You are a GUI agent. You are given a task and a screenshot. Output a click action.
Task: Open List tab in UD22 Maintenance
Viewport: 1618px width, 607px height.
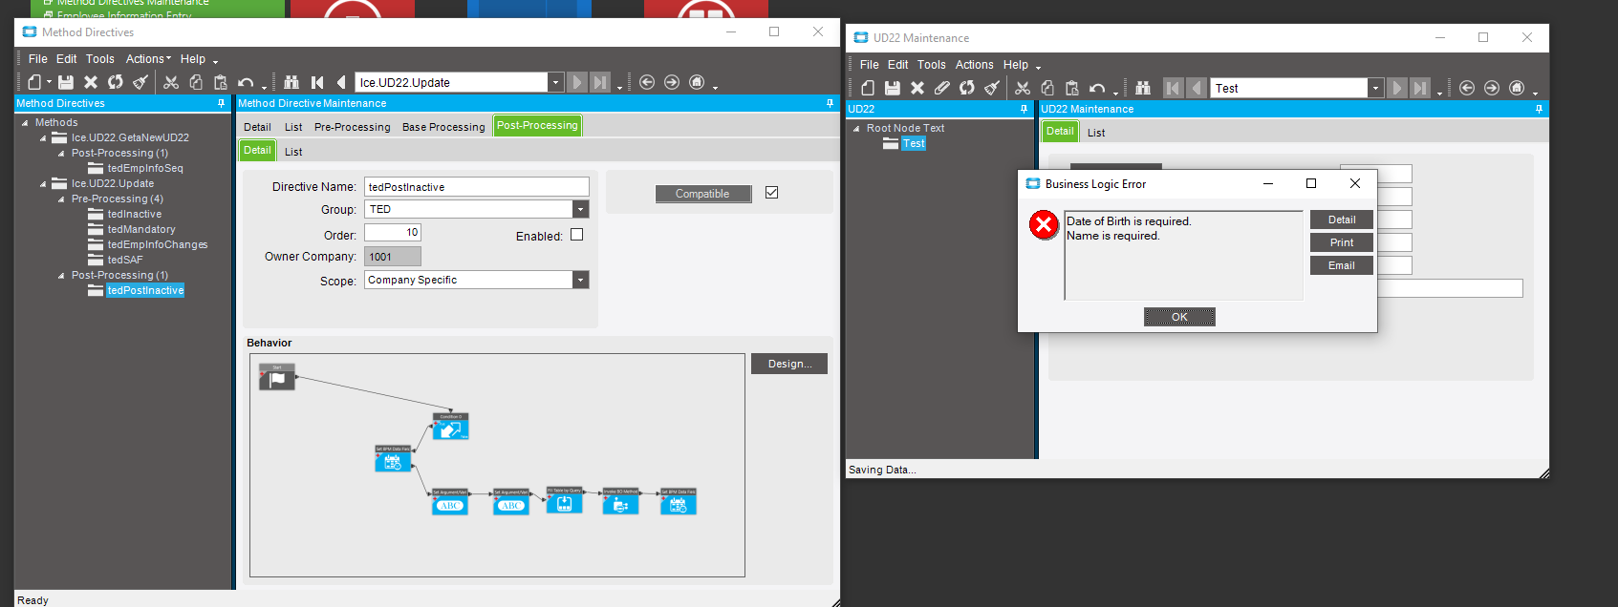[1096, 133]
